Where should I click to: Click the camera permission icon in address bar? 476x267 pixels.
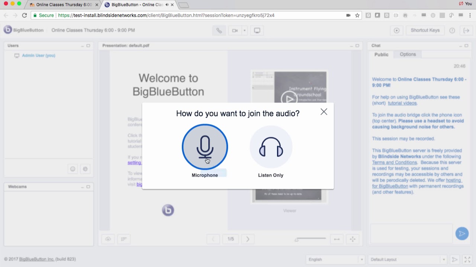pos(348,15)
